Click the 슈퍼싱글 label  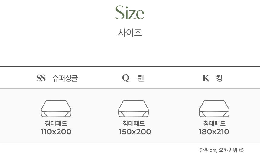(65, 78)
